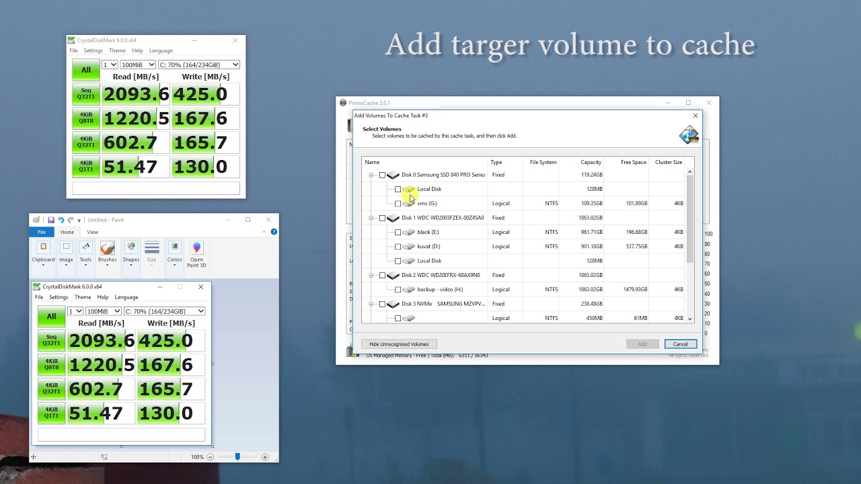Open the Language menu in top CrystalDiskMark window
The image size is (861, 484).
pos(161,50)
